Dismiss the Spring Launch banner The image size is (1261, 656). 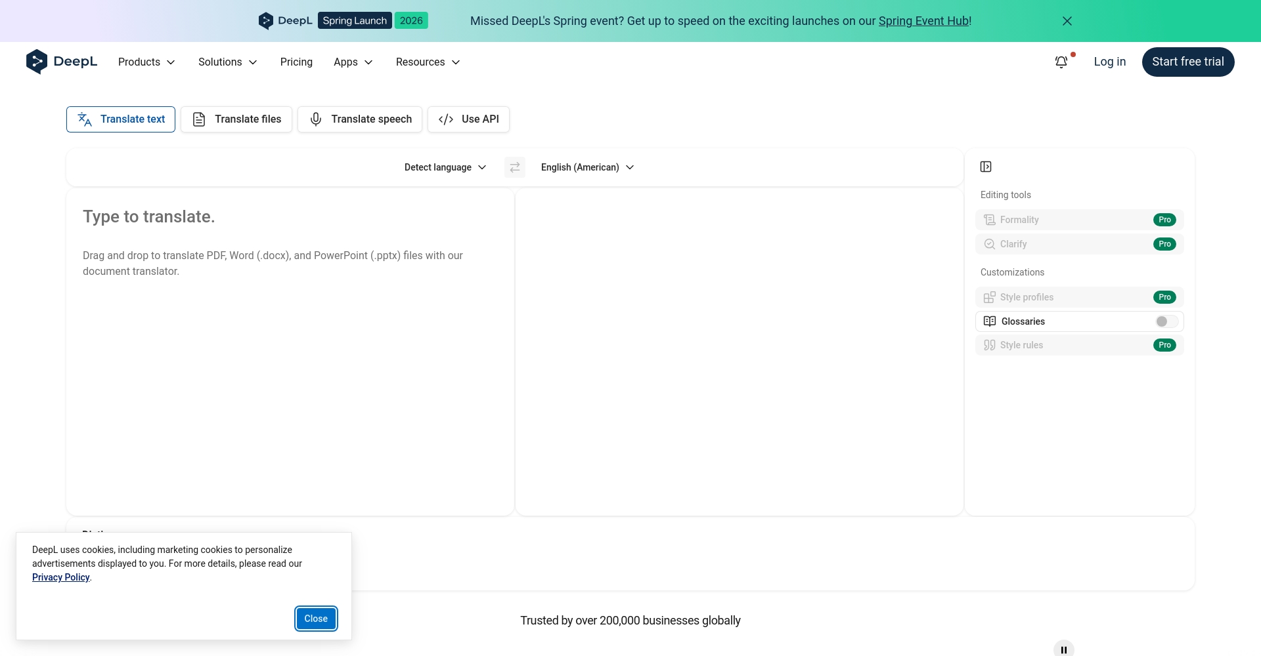tap(1067, 21)
